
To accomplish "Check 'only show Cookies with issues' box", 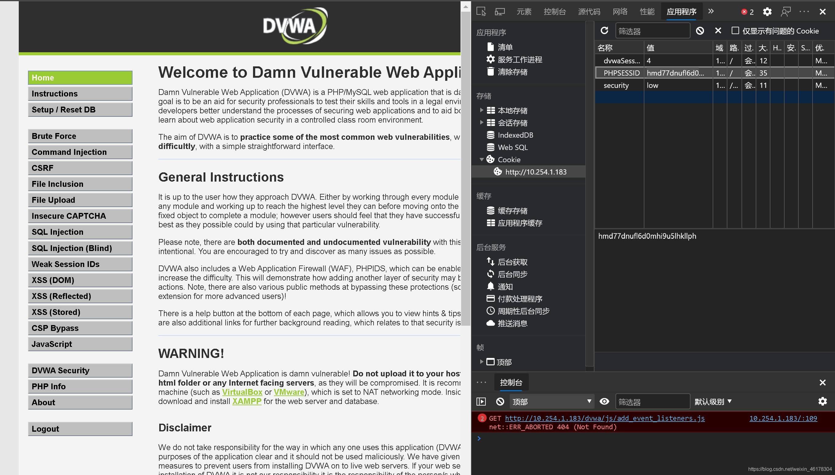I will point(735,31).
